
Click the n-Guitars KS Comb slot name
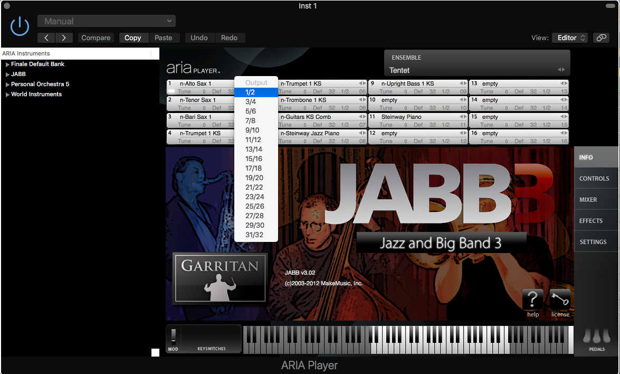click(306, 117)
